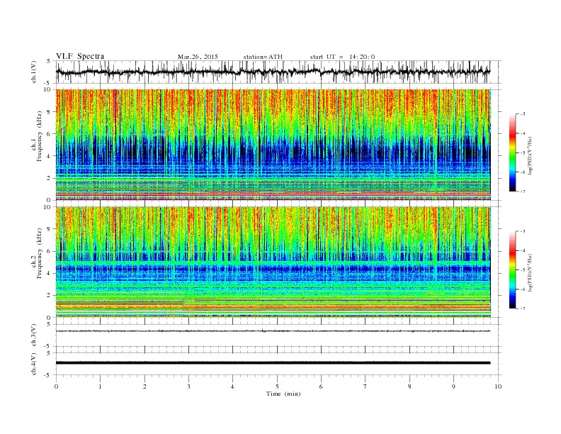Click the "4" kHz tick of ch.1 spectrogram

tap(49, 156)
